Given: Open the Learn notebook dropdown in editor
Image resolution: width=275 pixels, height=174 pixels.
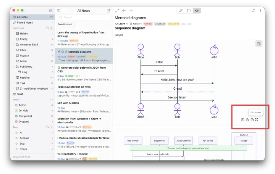Looking at the screenshot, I should [x=121, y=24].
